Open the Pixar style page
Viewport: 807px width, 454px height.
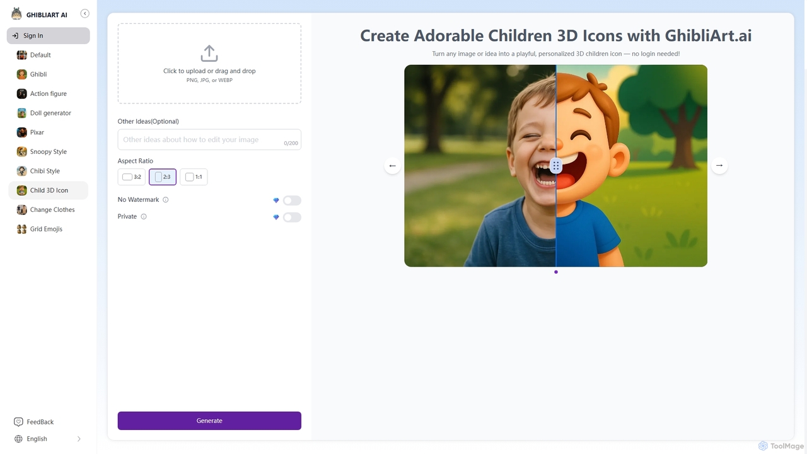(x=49, y=132)
